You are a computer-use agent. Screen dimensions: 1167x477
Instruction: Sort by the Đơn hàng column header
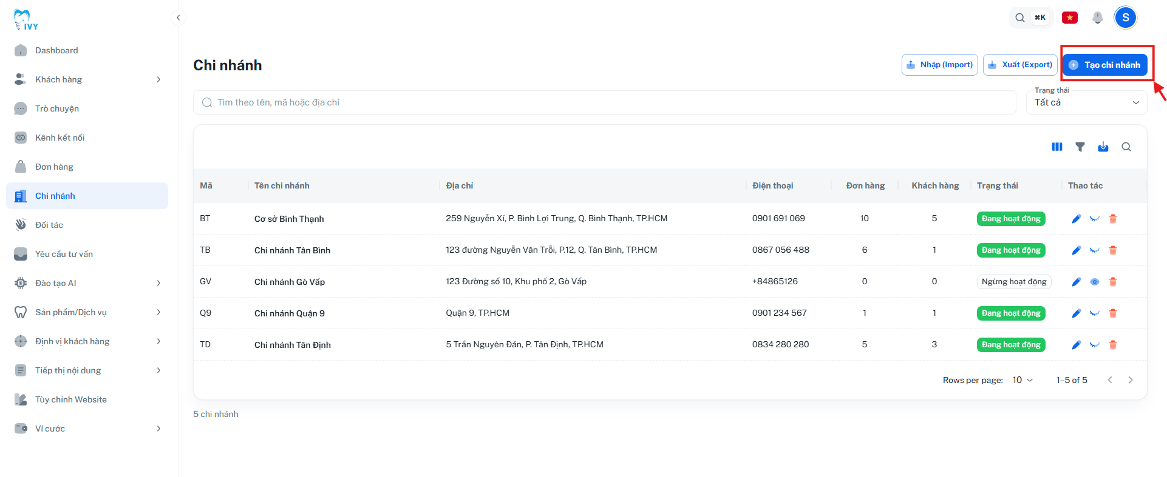[x=865, y=185]
